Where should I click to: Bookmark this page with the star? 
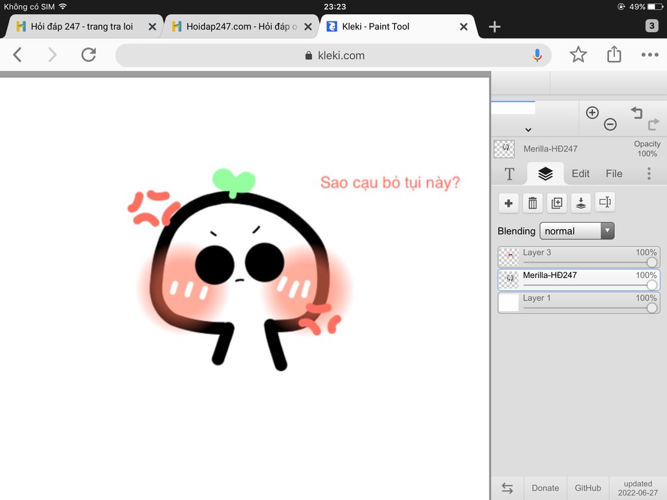(578, 55)
